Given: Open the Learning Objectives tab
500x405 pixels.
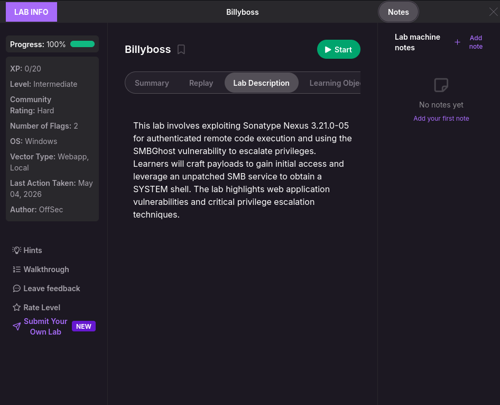Looking at the screenshot, I should 335,83.
